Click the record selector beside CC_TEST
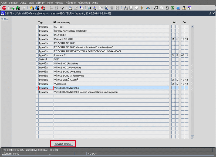The width and height of the screenshot is (216, 157). 37,27
